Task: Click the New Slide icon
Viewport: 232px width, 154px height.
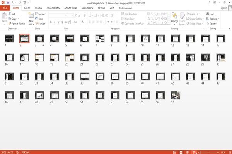Action: pos(31,15)
